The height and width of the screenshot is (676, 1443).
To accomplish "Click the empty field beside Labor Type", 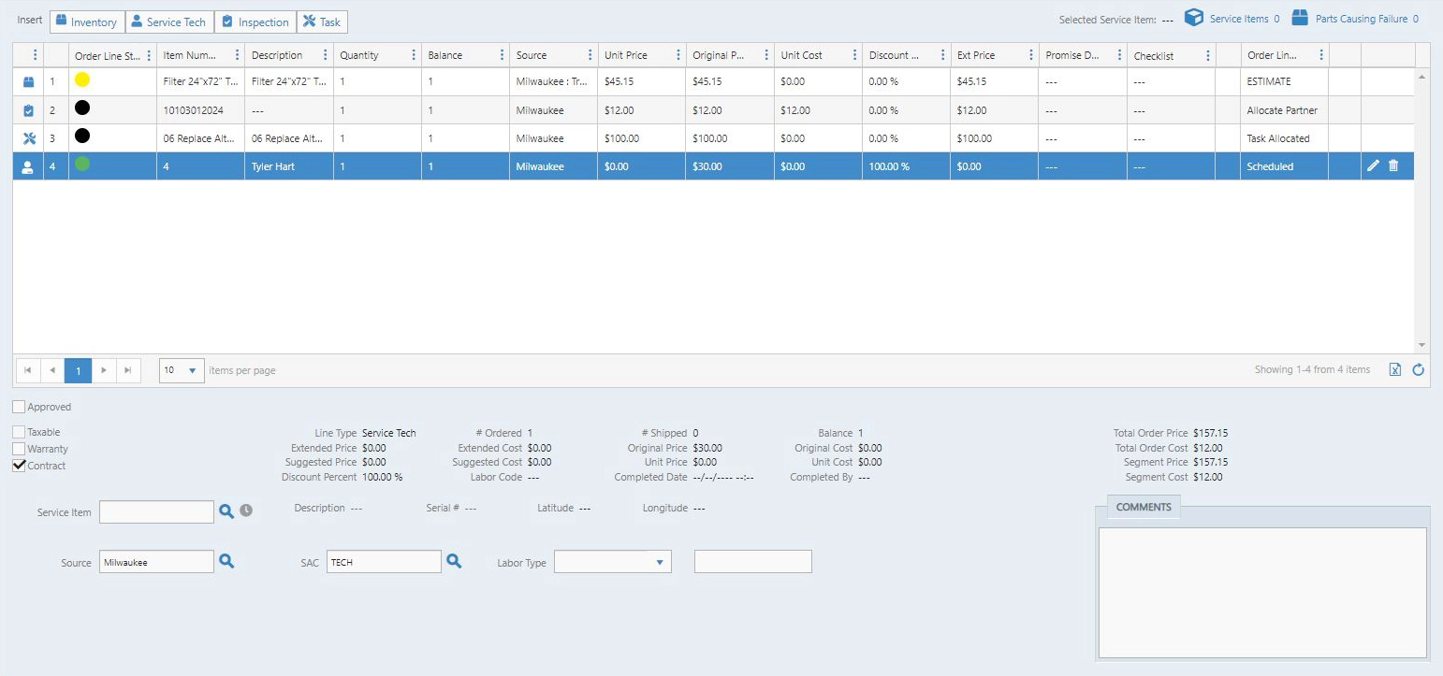I will (753, 561).
